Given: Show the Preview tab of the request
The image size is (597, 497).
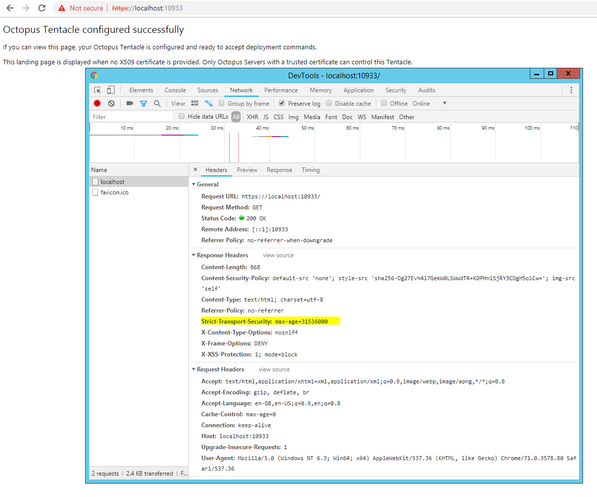Looking at the screenshot, I should pos(247,170).
